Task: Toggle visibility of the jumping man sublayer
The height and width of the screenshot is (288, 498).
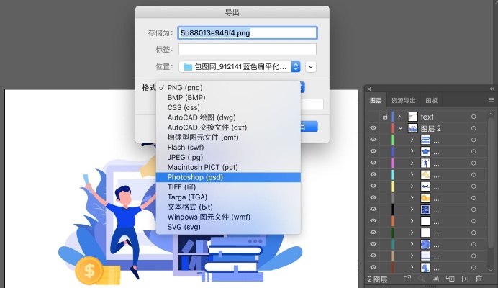Action: point(373,163)
